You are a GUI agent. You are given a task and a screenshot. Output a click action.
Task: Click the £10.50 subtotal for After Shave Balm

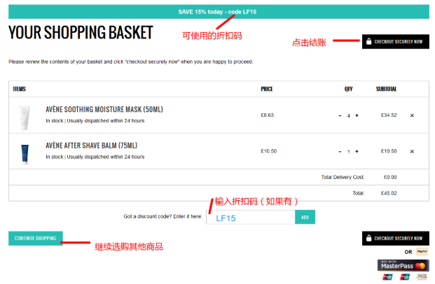coord(389,151)
